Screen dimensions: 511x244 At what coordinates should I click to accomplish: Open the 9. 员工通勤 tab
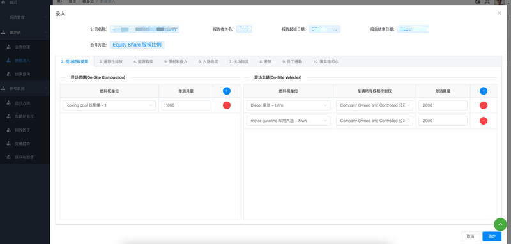point(292,61)
